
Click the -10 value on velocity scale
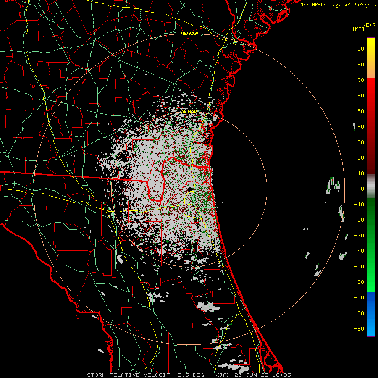coord(359,205)
